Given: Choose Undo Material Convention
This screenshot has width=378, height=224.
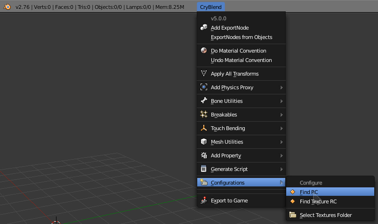Looking at the screenshot, I should coord(241,60).
